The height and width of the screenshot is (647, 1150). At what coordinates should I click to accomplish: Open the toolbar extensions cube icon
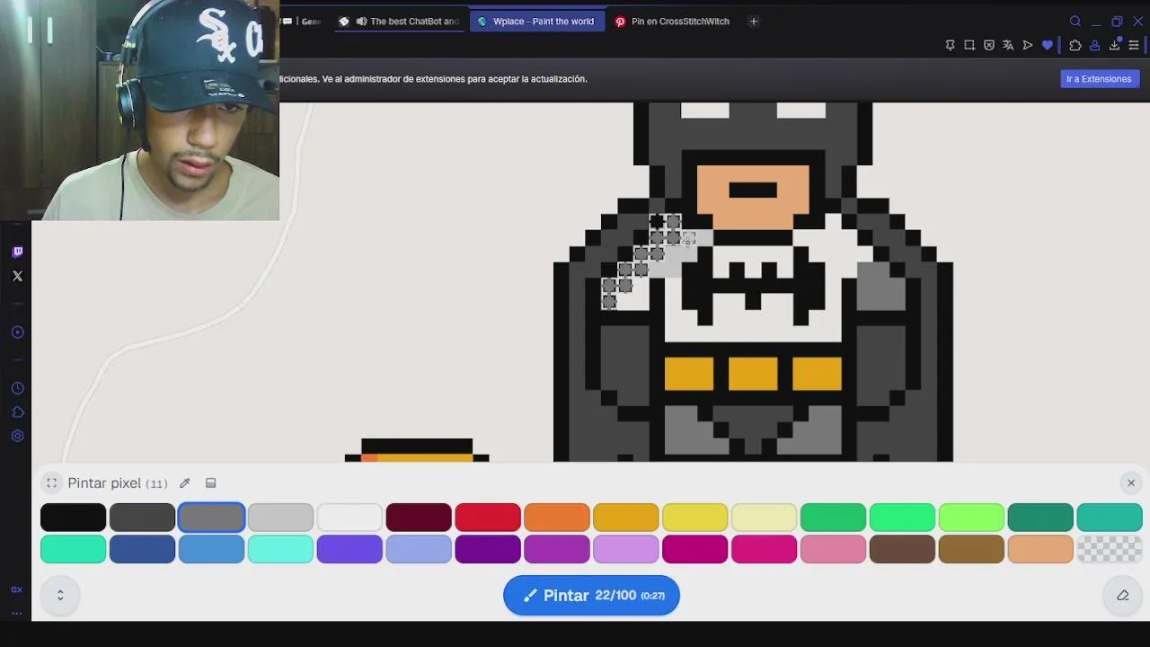coord(1075,45)
